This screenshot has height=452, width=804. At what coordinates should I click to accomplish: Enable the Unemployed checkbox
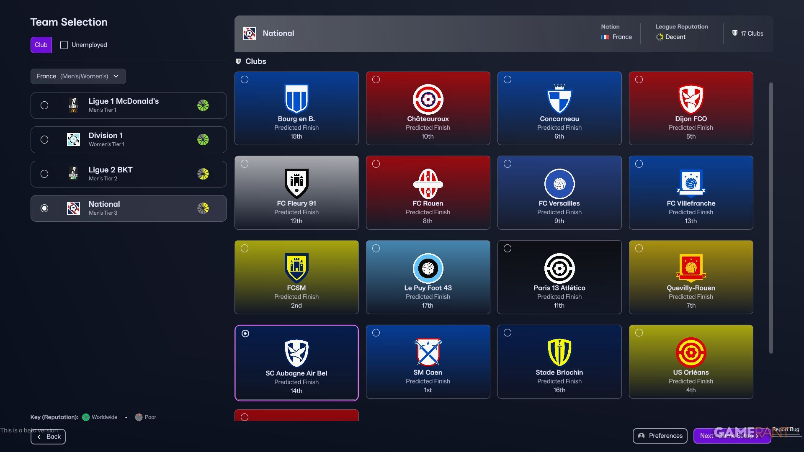point(64,45)
